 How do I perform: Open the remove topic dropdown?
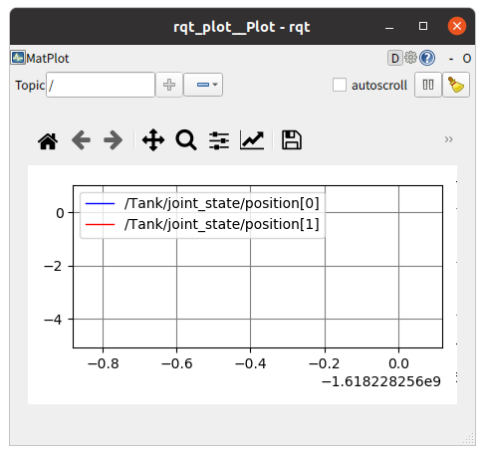(x=203, y=85)
